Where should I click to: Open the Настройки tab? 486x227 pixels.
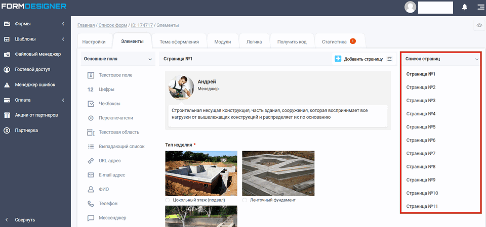coord(94,42)
